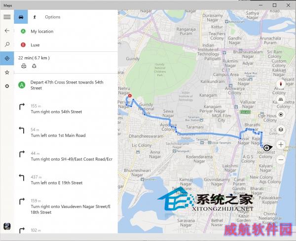Select driving directions car tab
The height and width of the screenshot is (241, 296).
21,17
